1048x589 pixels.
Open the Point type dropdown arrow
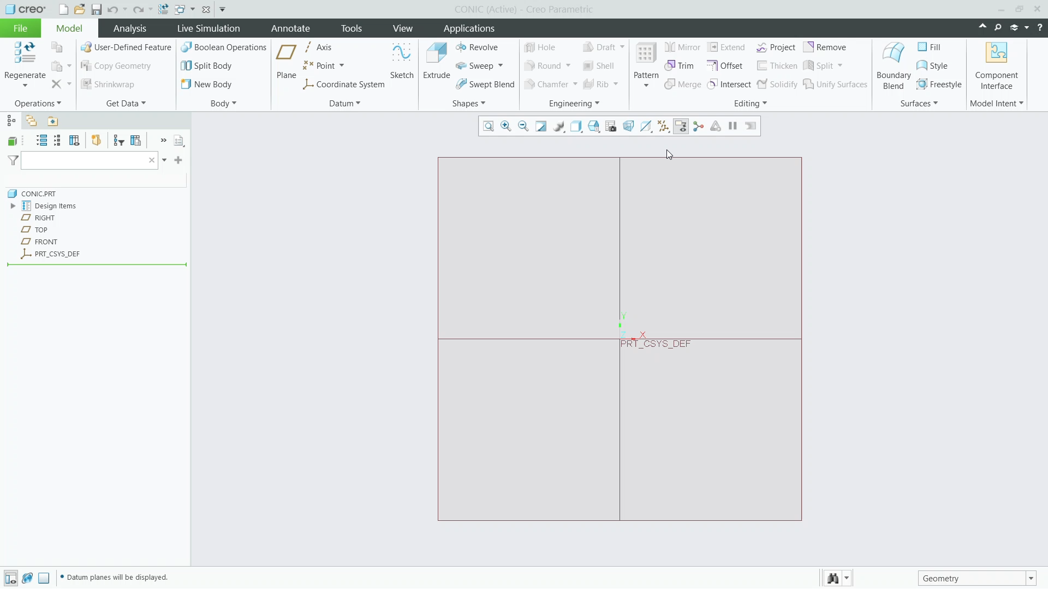click(x=342, y=66)
